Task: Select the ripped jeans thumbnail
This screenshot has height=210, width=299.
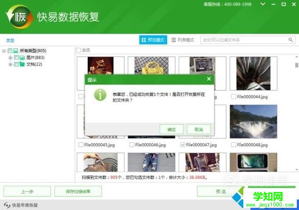Action: 151,162
